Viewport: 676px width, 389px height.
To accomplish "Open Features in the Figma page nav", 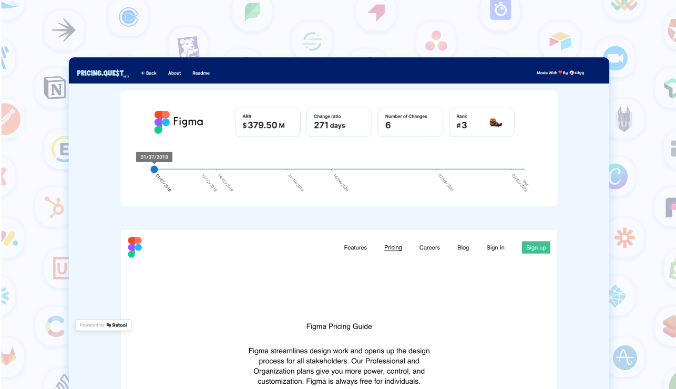I will tap(355, 248).
